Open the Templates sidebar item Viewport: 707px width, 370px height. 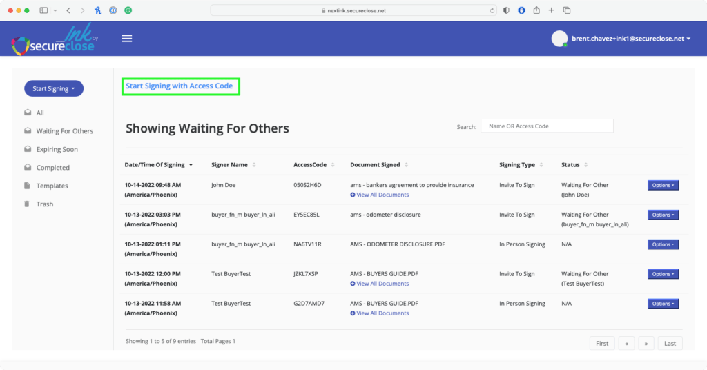[52, 186]
